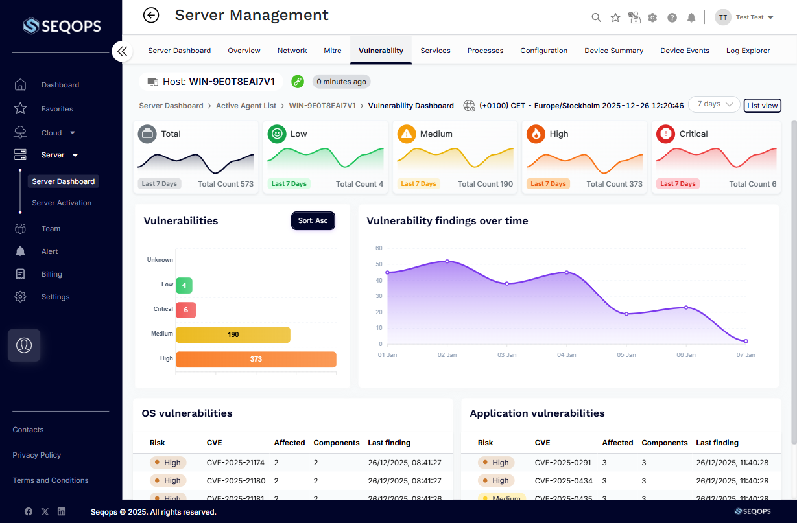
Task: Open the help question-mark icon
Action: point(672,17)
